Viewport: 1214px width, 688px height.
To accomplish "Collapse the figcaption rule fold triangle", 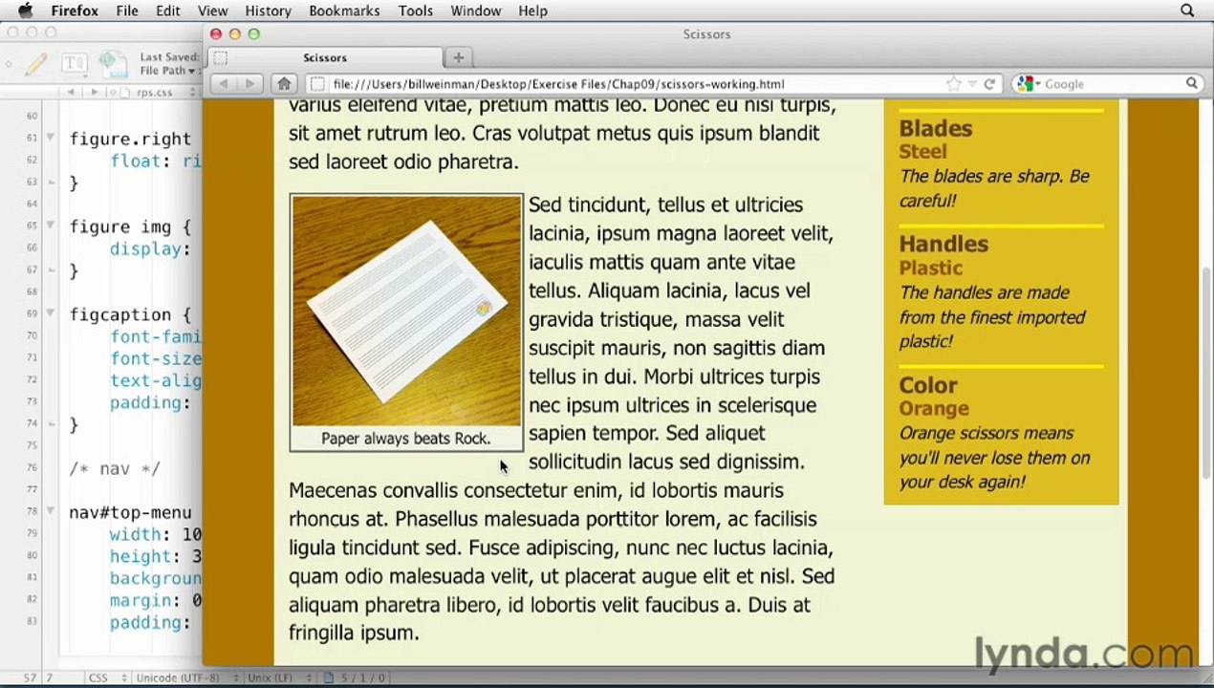I will (50, 314).
